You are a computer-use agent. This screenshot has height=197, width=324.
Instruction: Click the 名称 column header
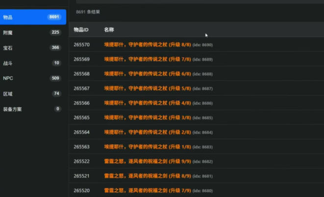point(109,30)
